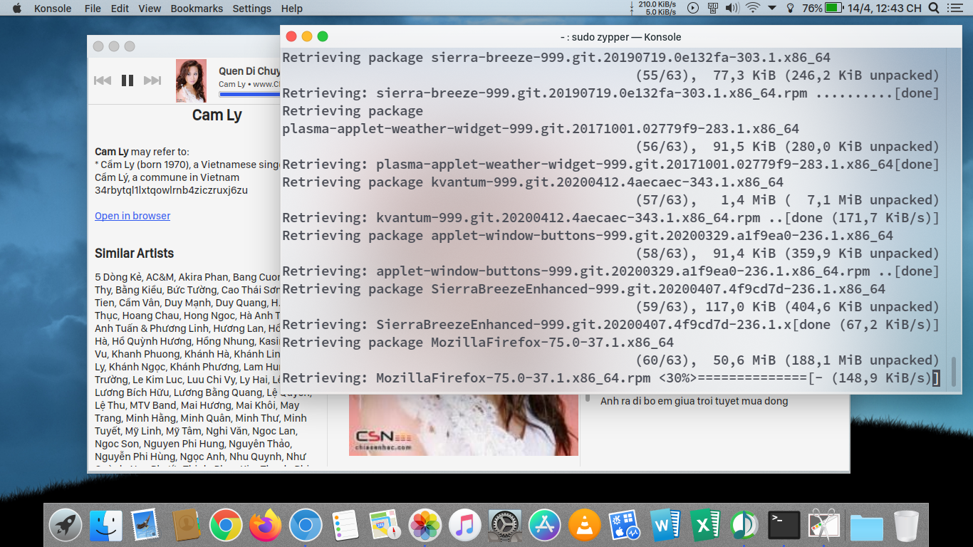Image resolution: width=973 pixels, height=547 pixels.
Task: Click the Konsole window title 'sudo zypper'
Action: [x=621, y=37]
